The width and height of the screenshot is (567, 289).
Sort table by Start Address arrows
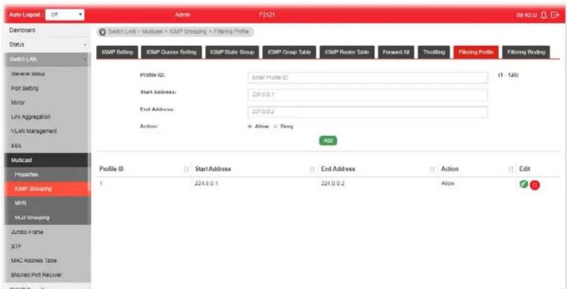[313, 169]
